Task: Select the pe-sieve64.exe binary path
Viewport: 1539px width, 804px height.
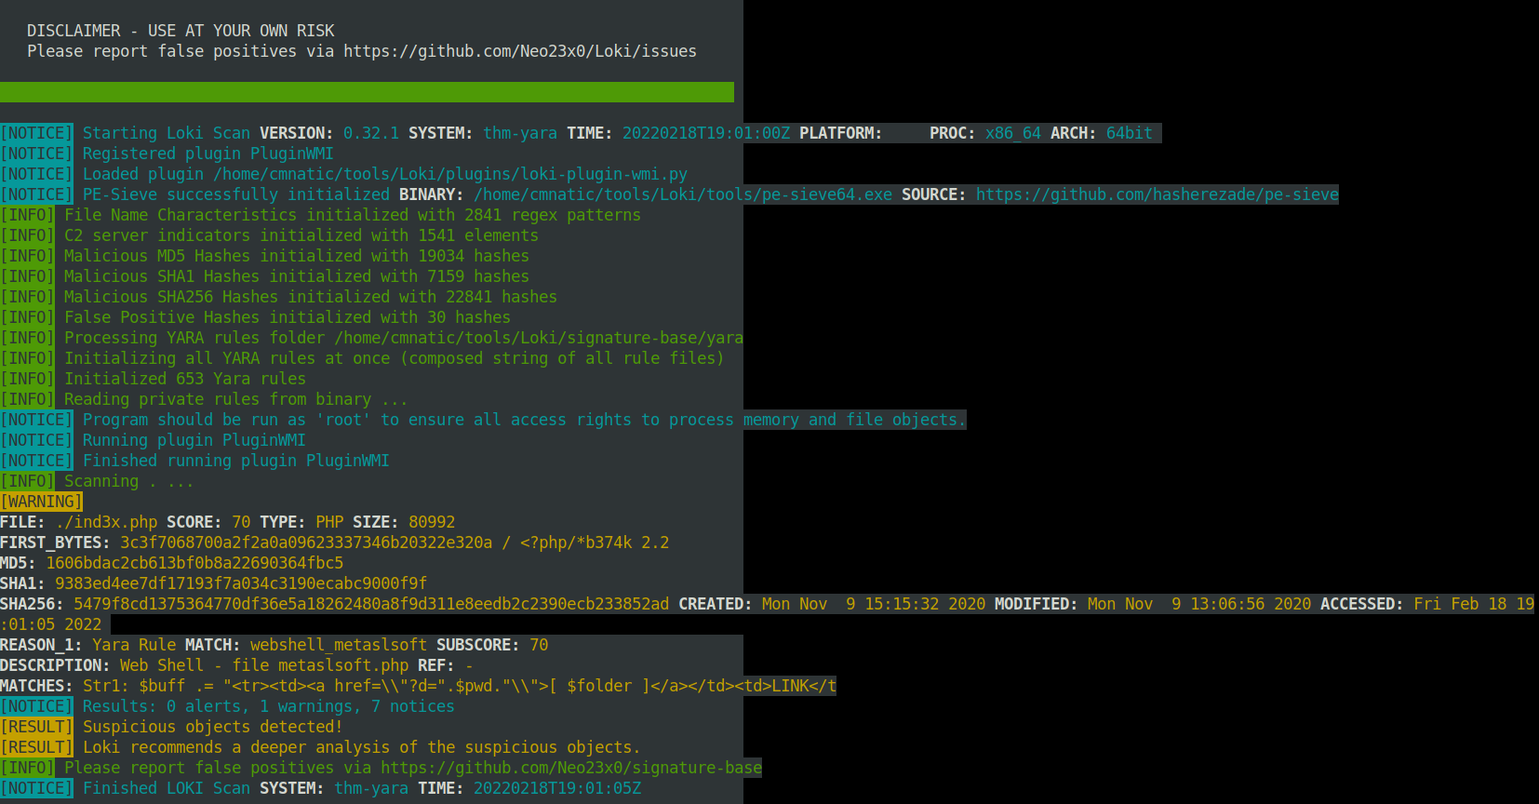Action: click(x=682, y=194)
